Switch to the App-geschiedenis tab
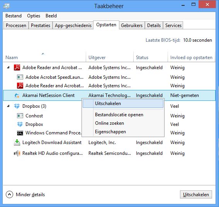This screenshot has height=207, width=219. coord(73,25)
